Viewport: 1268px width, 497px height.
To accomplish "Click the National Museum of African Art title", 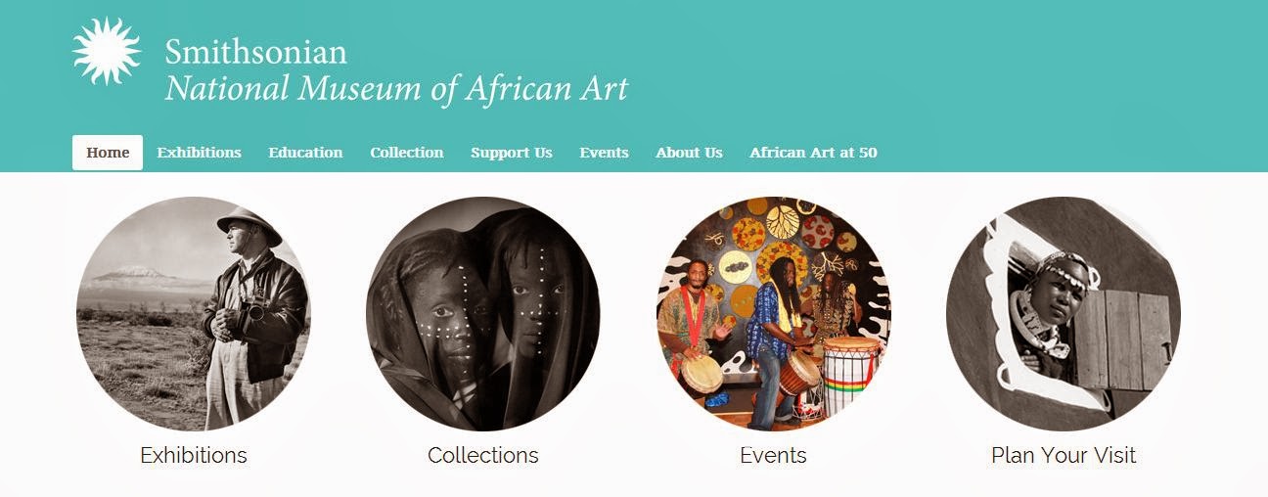I will point(396,89).
